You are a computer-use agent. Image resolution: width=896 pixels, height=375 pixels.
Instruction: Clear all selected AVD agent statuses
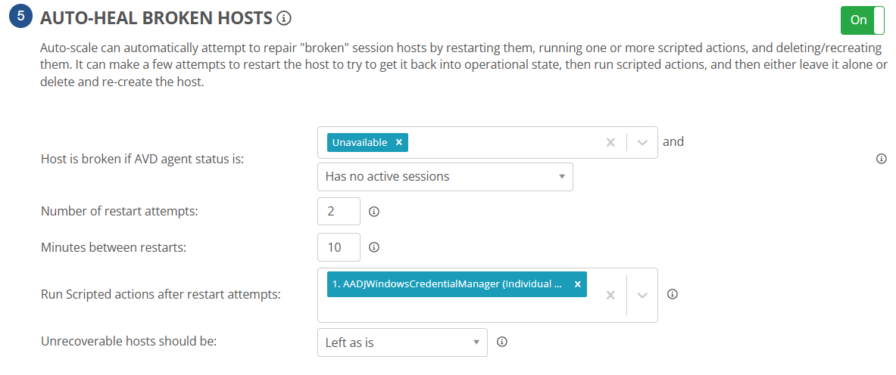click(x=610, y=142)
